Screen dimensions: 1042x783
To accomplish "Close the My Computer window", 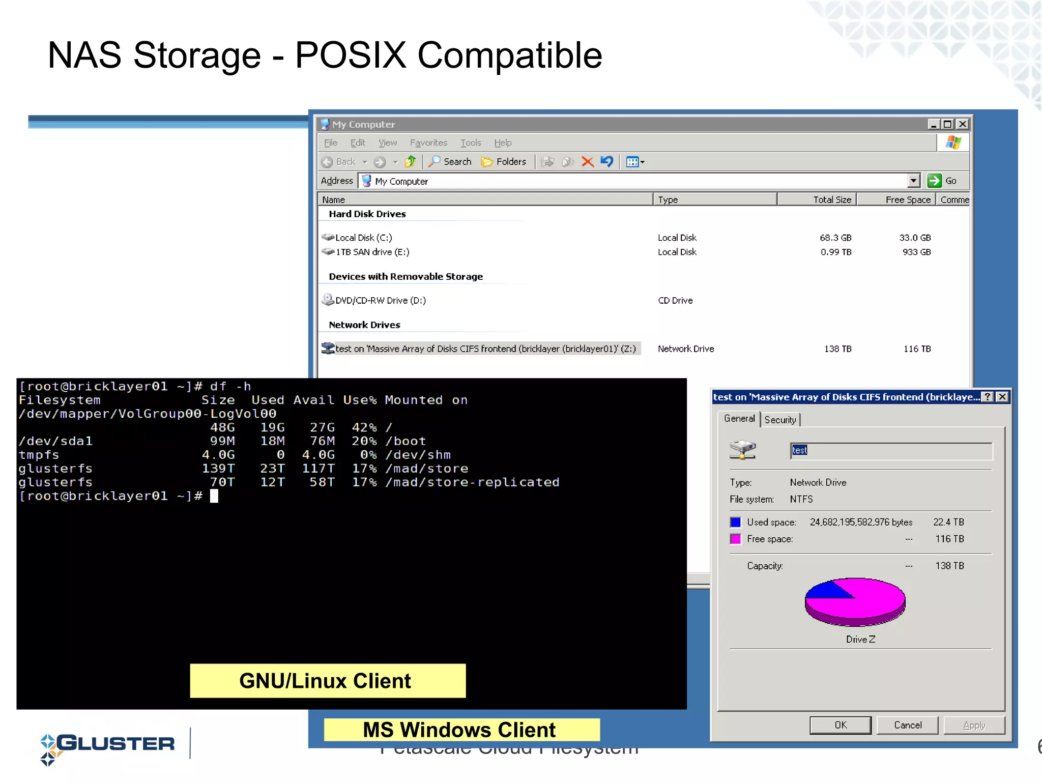I will pos(962,124).
